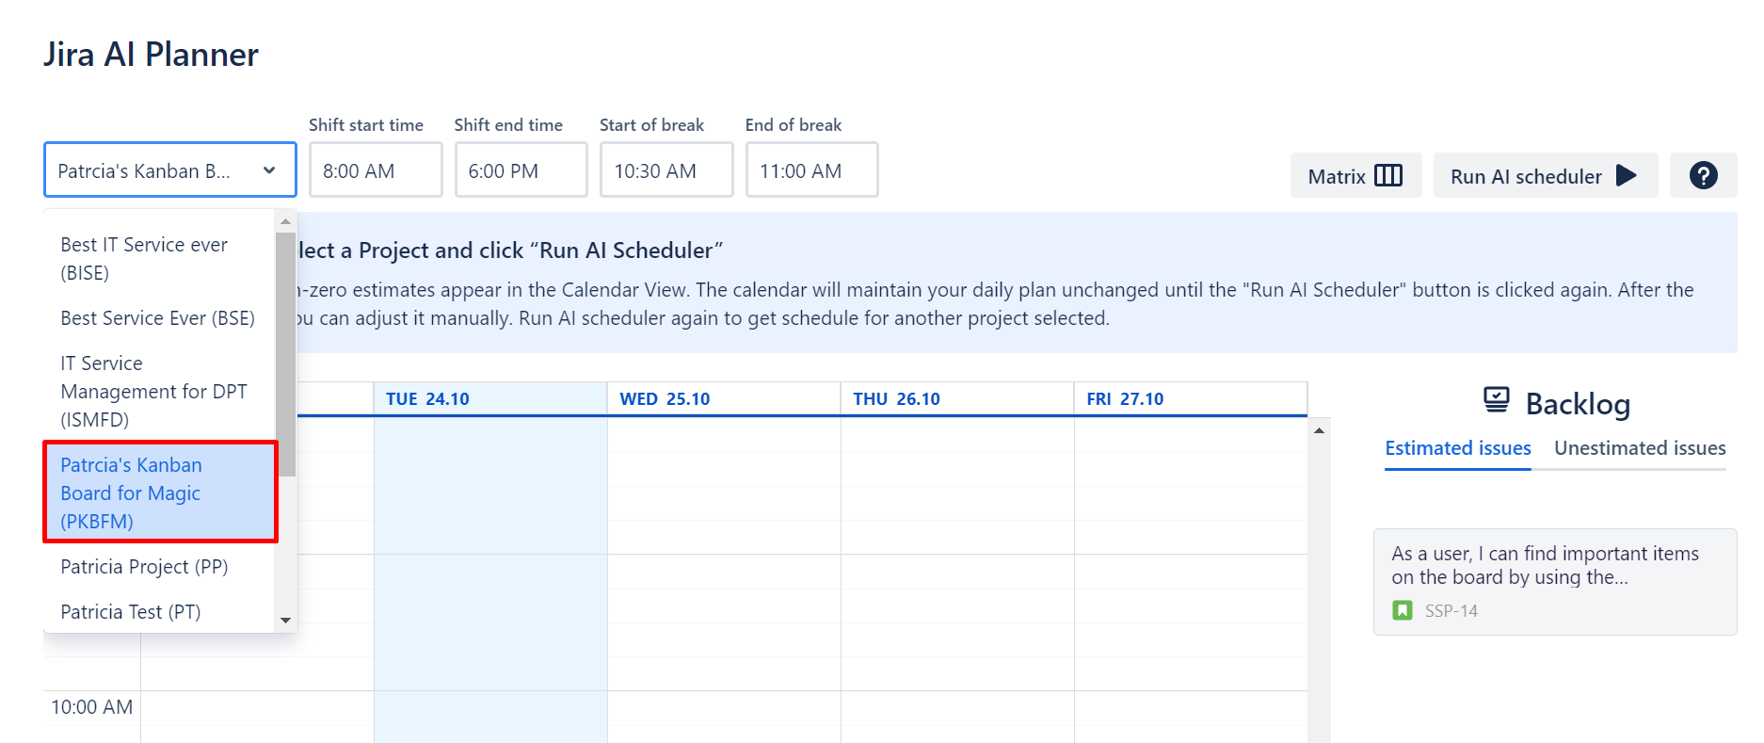The image size is (1764, 743).
Task: Click the Matrix columns icon
Action: pyautogui.click(x=1388, y=176)
